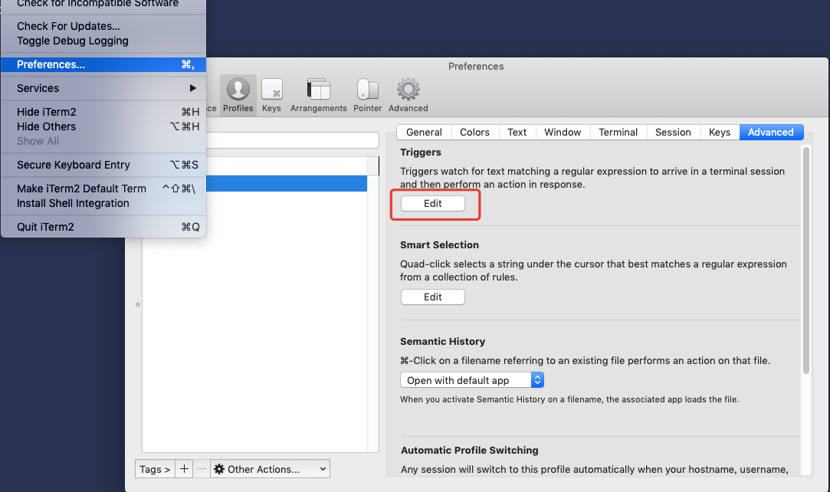Expand the Tags list button
The width and height of the screenshot is (830, 492).
(x=155, y=469)
